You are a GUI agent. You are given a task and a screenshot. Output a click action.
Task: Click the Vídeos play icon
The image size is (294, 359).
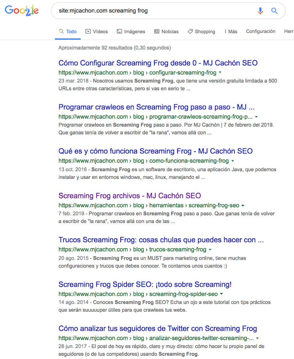[x=88, y=31]
